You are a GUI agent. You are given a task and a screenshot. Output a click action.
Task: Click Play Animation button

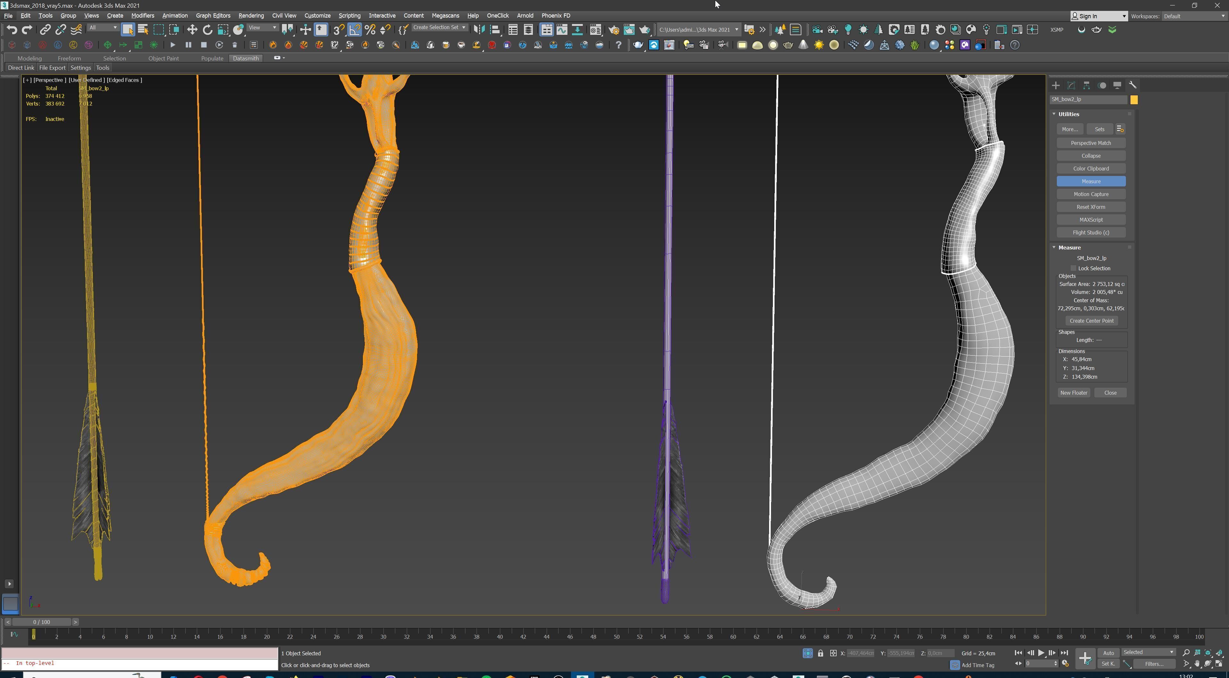[1041, 653]
